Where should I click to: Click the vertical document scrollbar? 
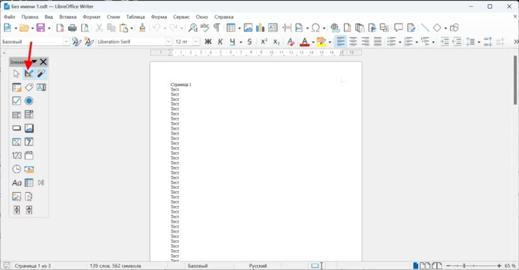[515, 81]
